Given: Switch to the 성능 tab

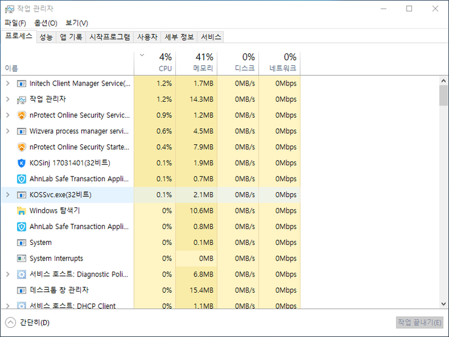Looking at the screenshot, I should (x=46, y=37).
